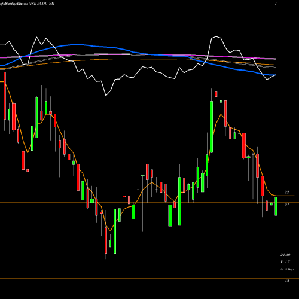Click the NSE BCDL_SM chart title text
Viewport: 299px width, 299px height.
[42, 4]
